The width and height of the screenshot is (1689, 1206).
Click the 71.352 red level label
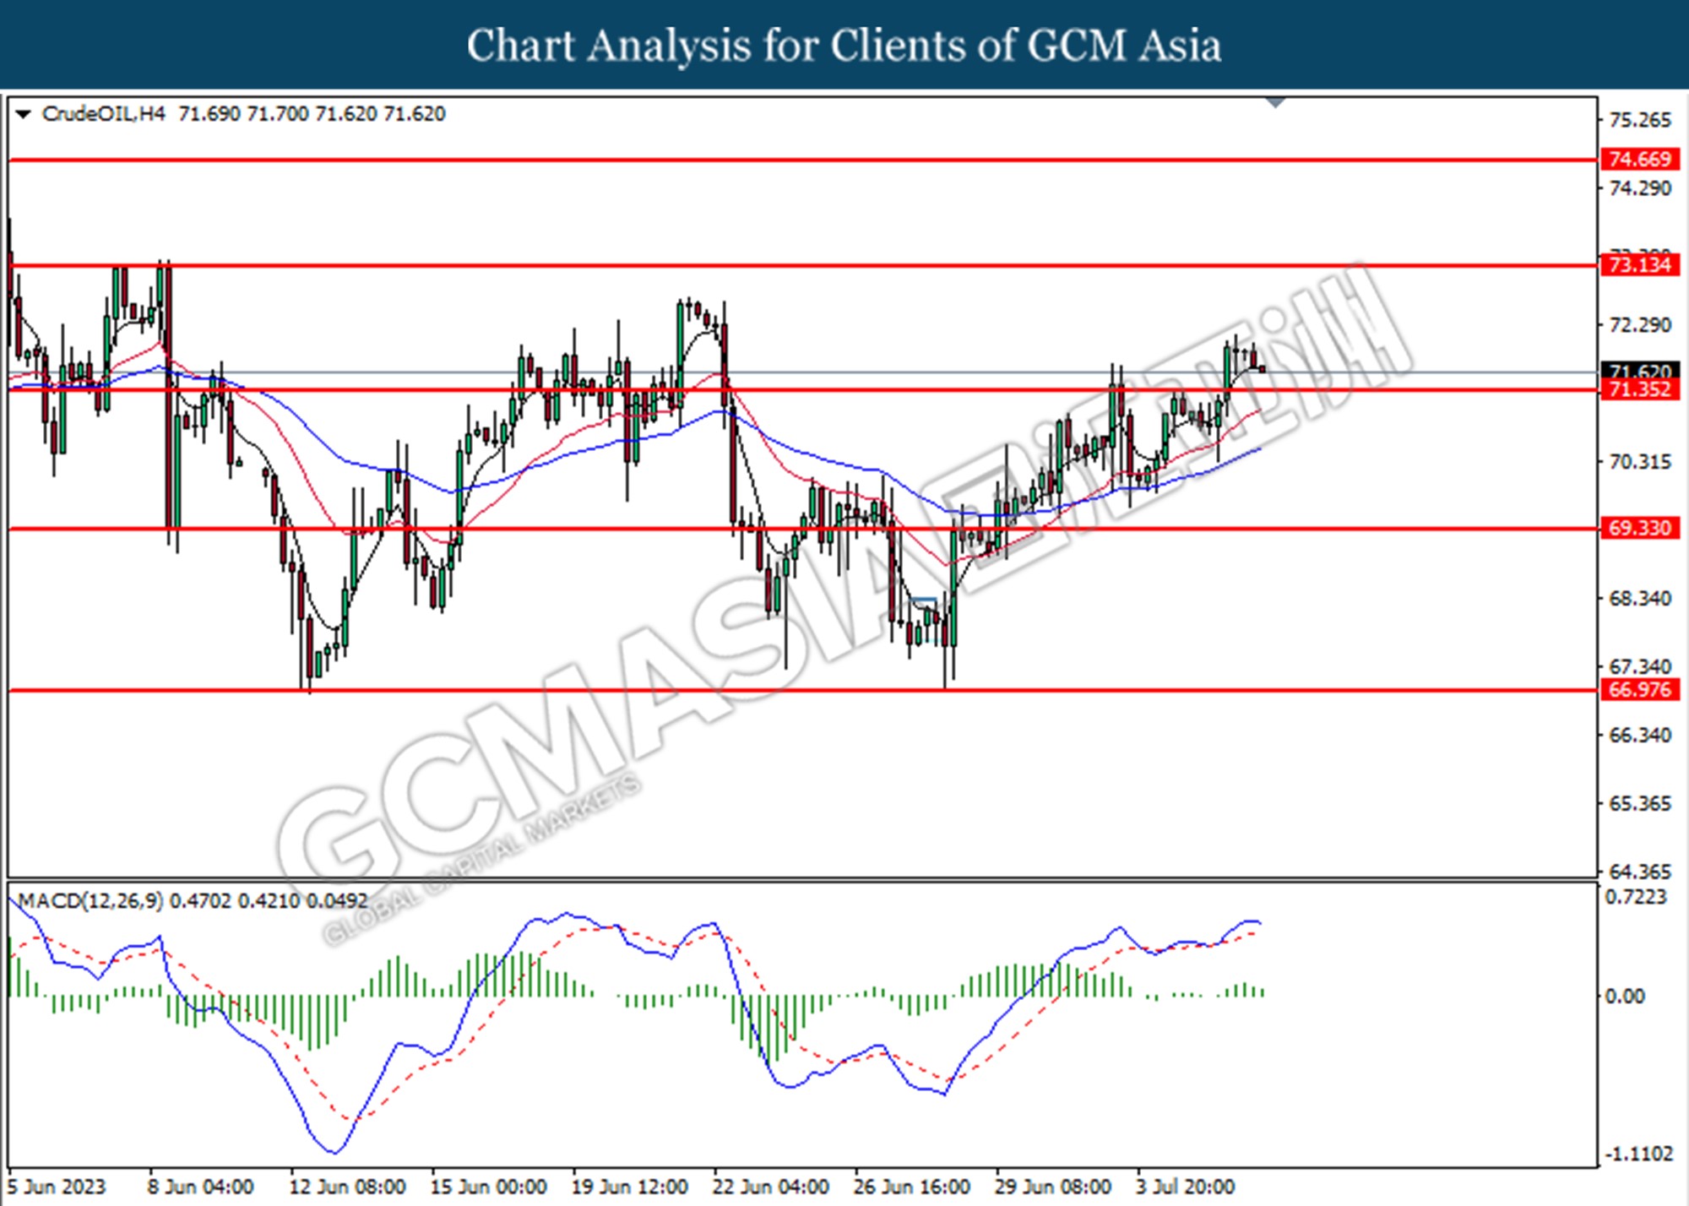1639,389
